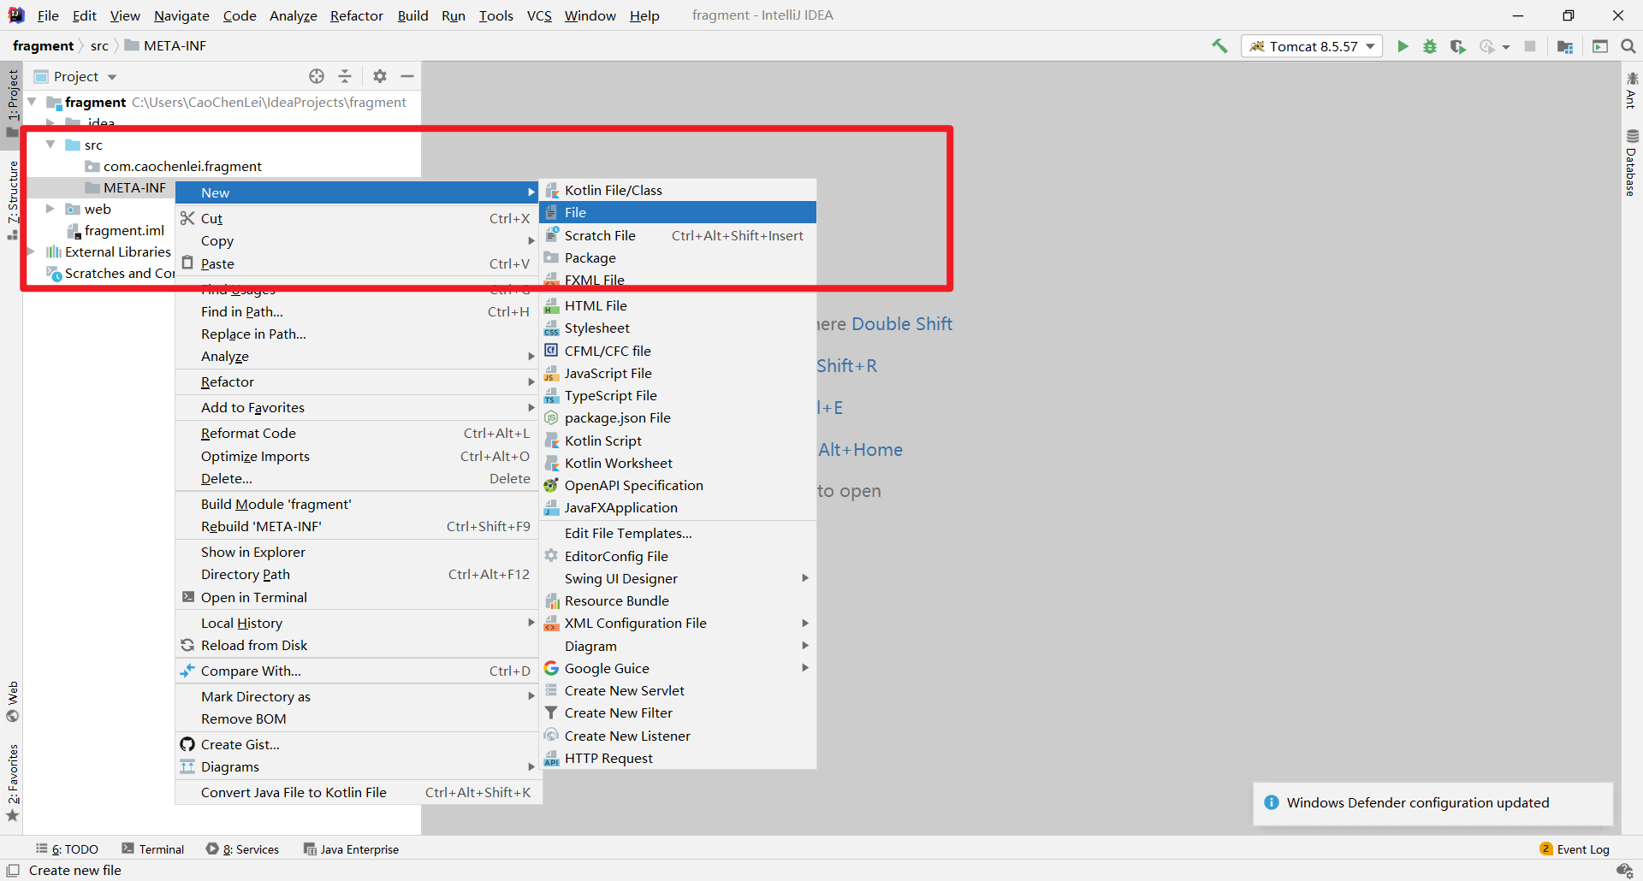Click the Build Project hammer icon

[x=1219, y=46]
